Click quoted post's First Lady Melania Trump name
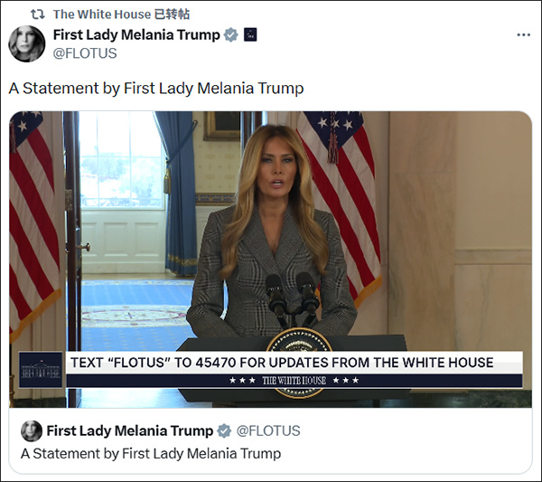Screen dimensions: 542x482 (130, 430)
